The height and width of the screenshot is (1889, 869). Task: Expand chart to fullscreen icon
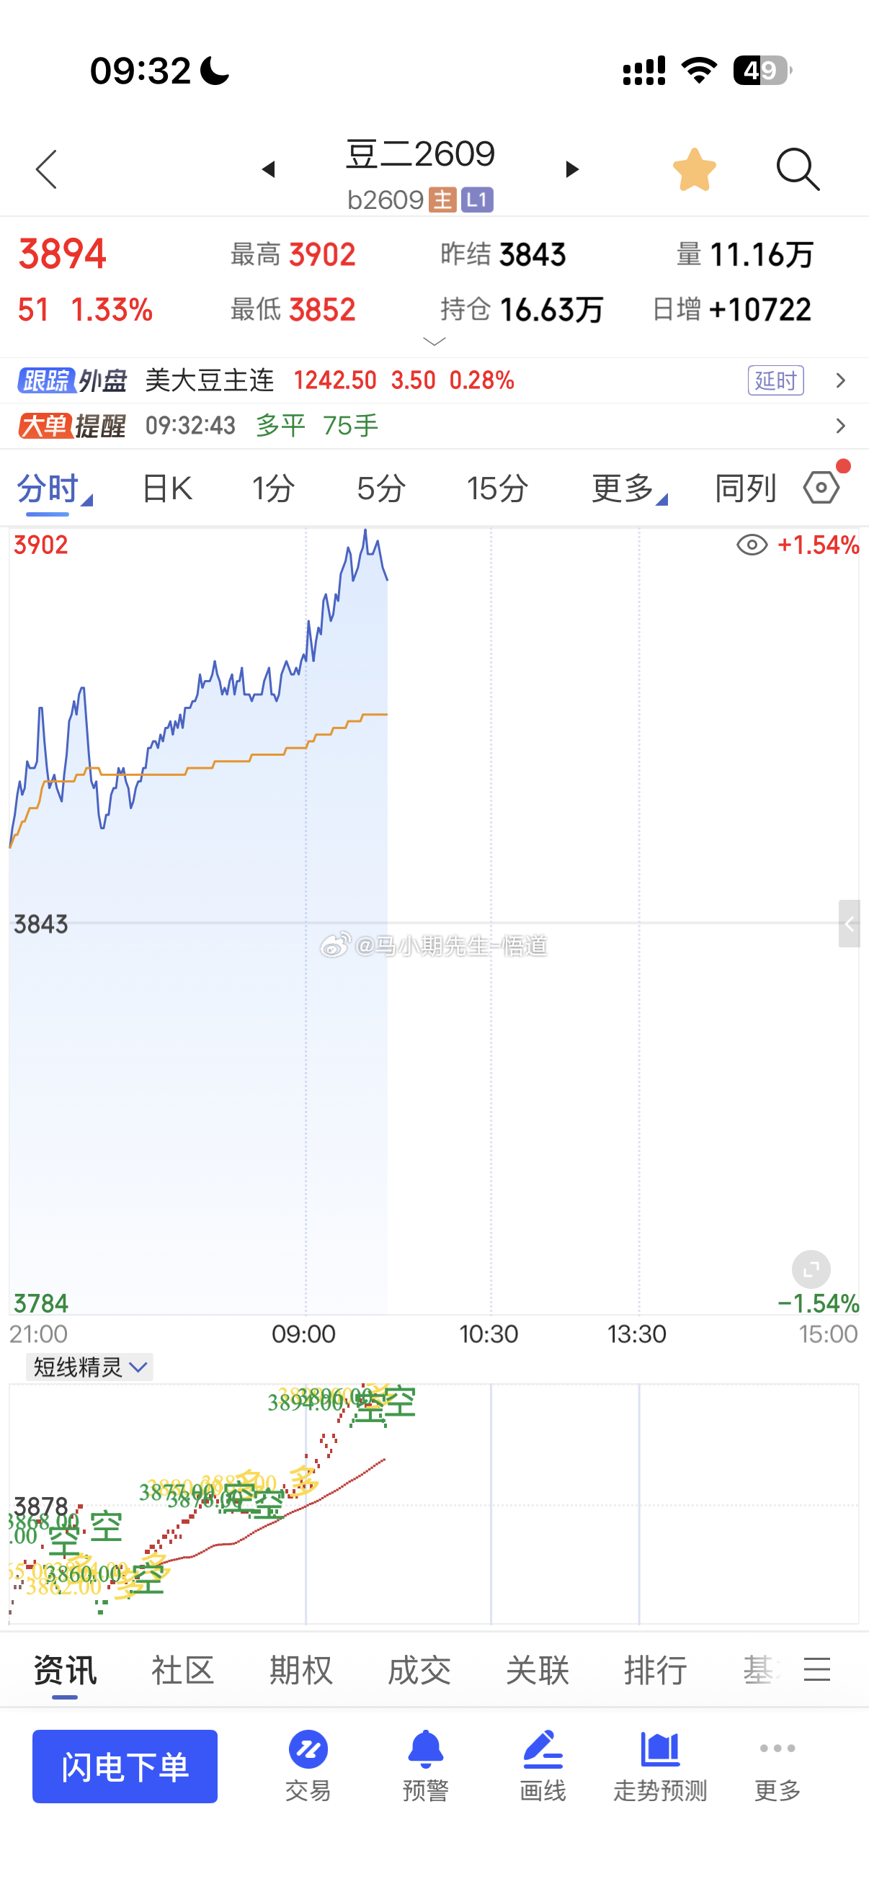point(811,1269)
